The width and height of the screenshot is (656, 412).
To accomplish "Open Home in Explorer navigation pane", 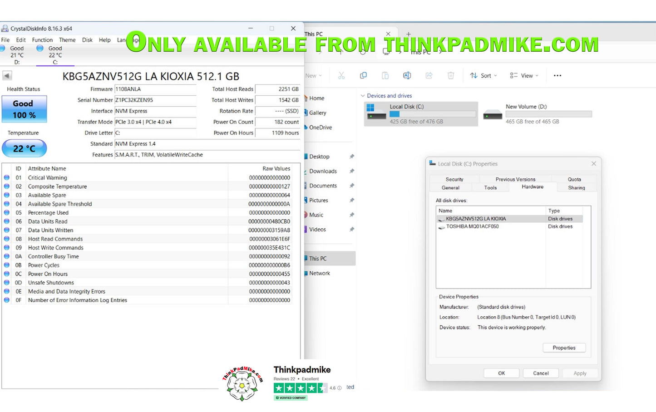I will (316, 98).
